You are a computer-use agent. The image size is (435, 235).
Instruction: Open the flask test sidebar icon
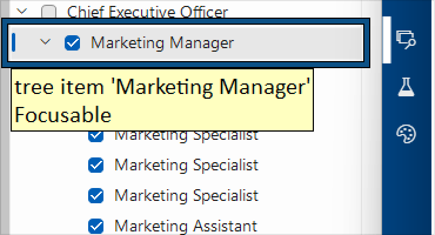pyautogui.click(x=406, y=87)
